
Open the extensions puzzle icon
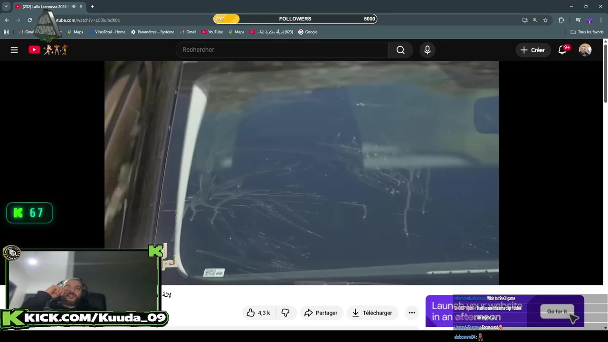click(x=561, y=20)
